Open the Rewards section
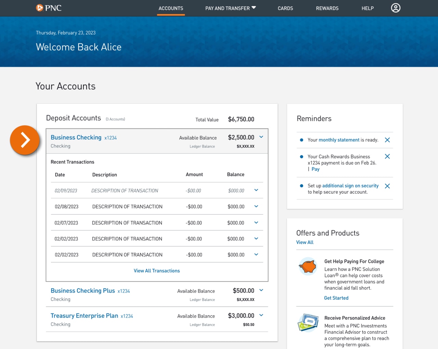This screenshot has height=349, width=438. coord(327,8)
